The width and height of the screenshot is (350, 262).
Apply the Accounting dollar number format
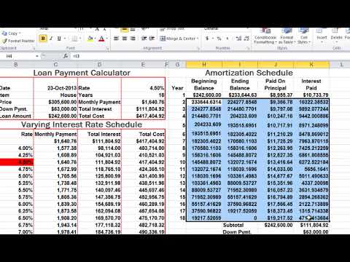207,39
